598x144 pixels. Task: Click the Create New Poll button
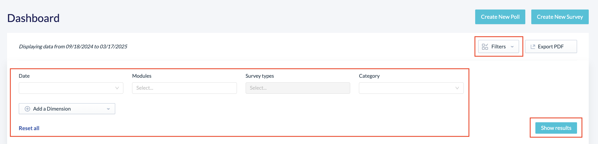(x=500, y=17)
